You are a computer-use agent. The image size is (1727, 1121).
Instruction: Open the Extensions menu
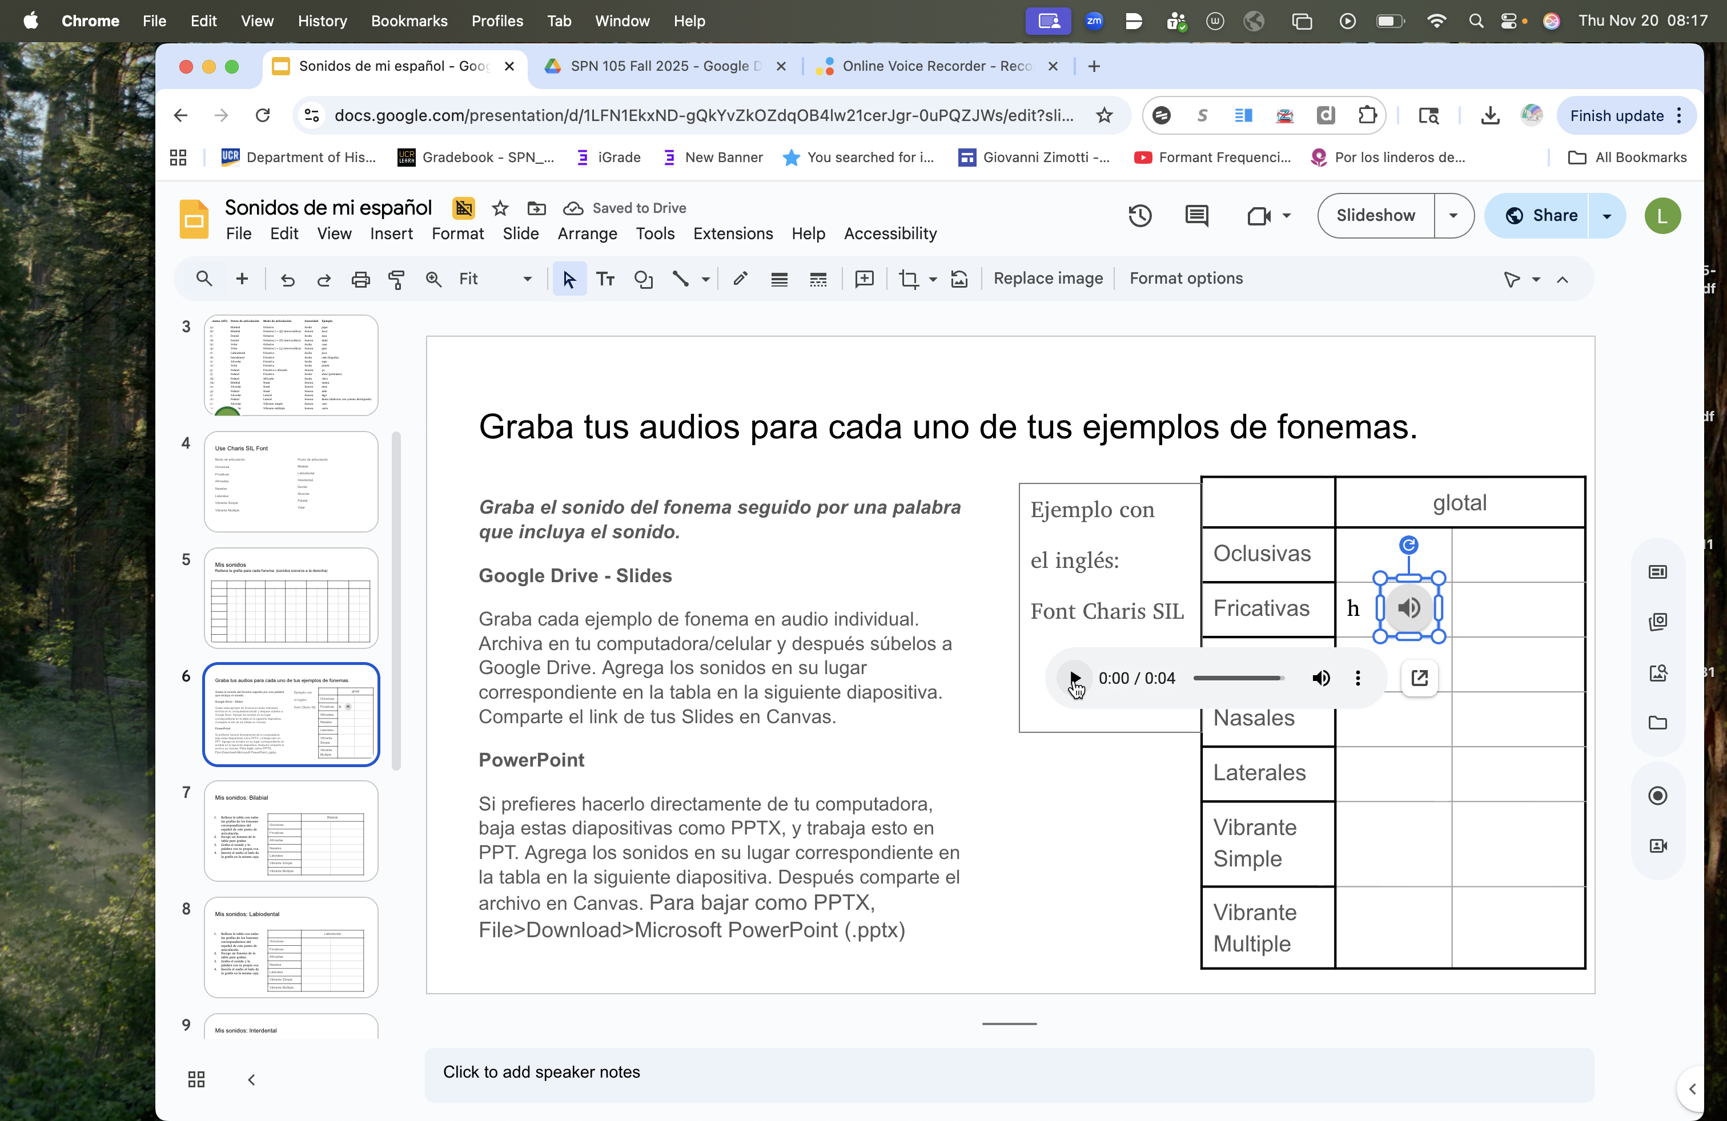coord(733,233)
